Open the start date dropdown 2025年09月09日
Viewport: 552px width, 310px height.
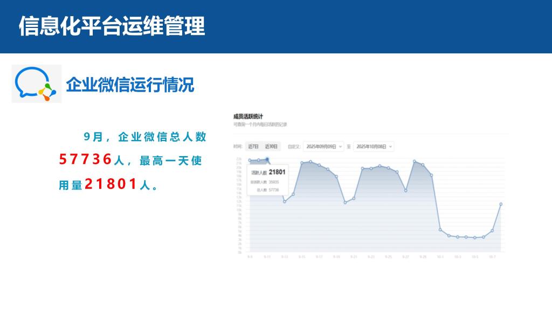click(x=323, y=146)
